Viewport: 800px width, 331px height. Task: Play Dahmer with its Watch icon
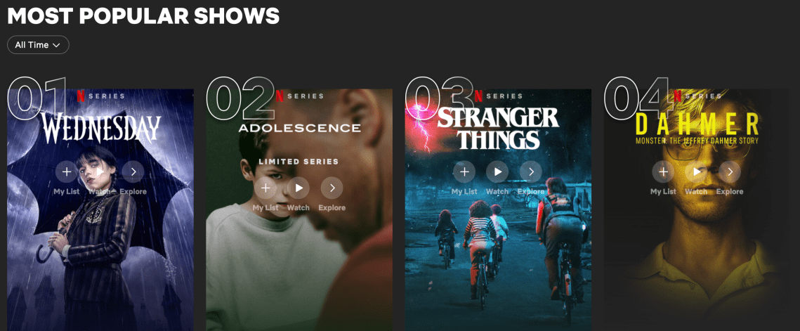click(x=697, y=171)
